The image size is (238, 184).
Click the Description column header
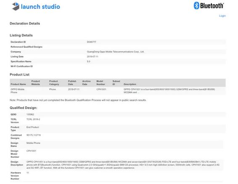(x=130, y=84)
